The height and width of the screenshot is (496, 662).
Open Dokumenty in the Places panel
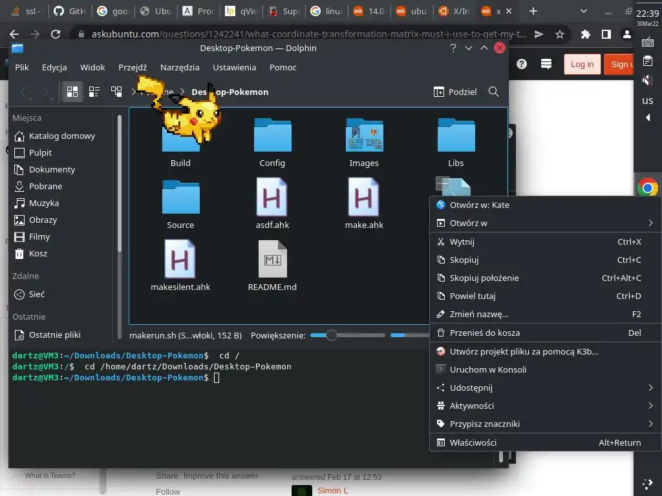[61, 170]
